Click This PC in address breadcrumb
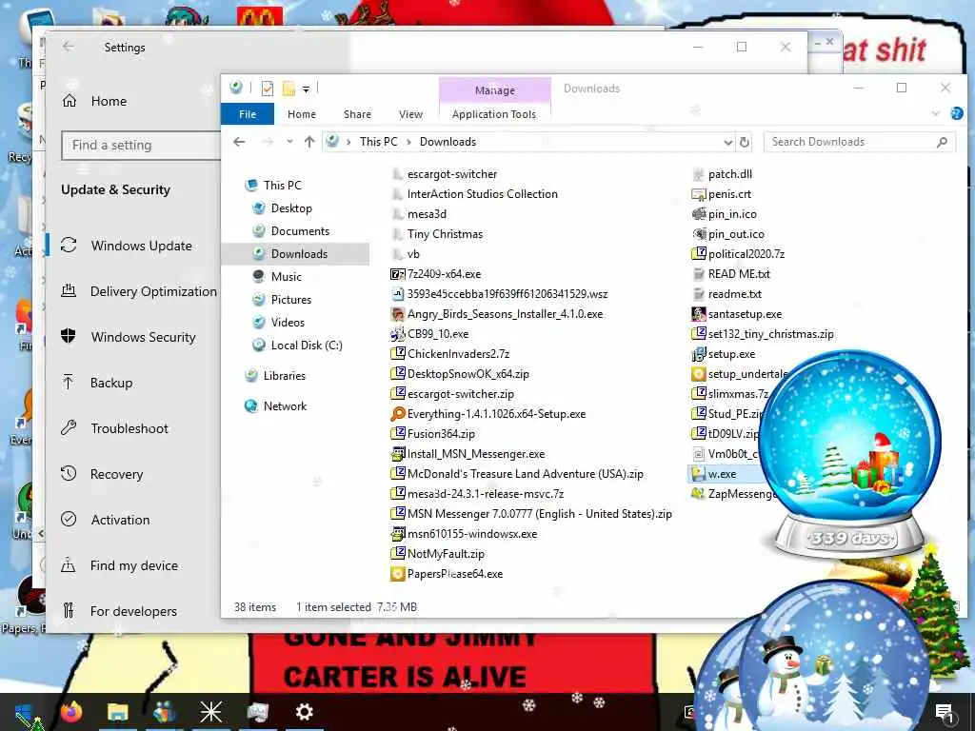The height and width of the screenshot is (731, 975). 378,142
